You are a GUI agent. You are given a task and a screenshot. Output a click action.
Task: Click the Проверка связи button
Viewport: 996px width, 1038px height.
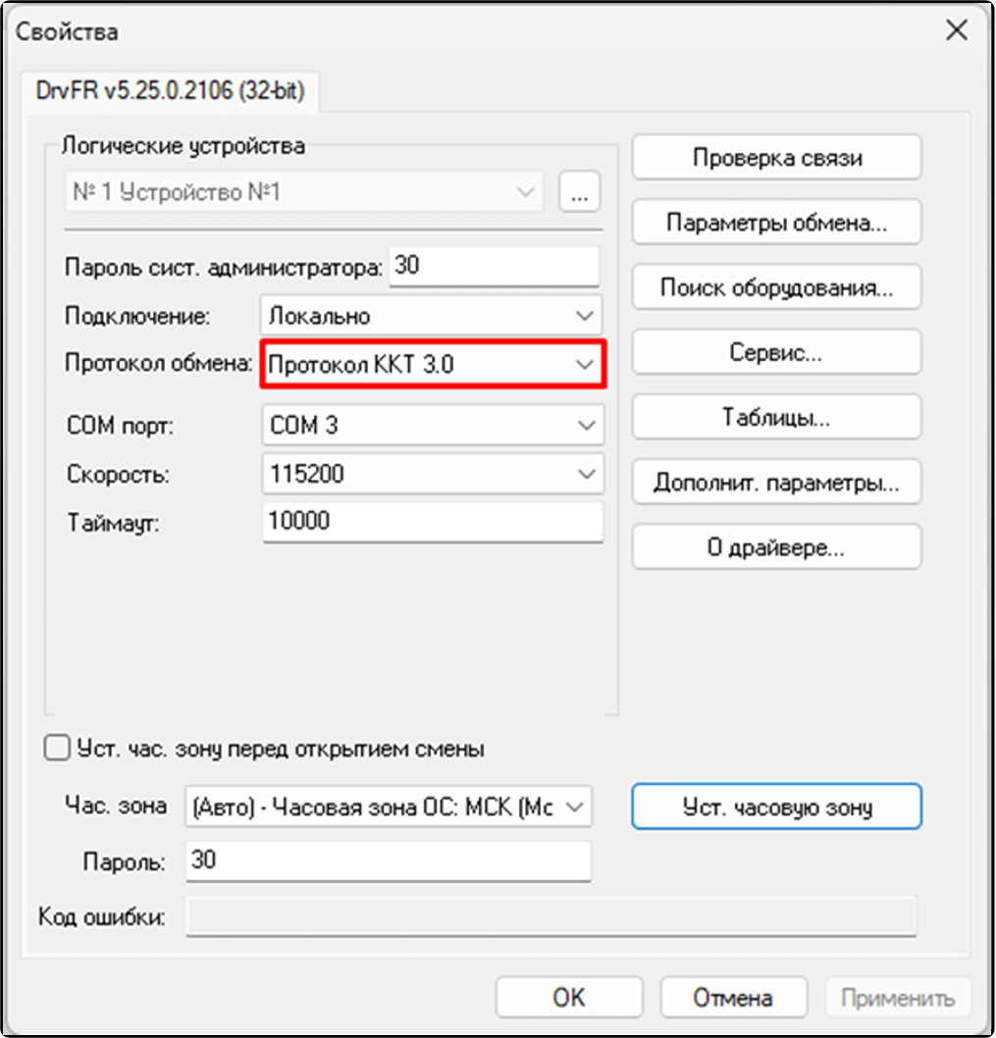click(777, 157)
